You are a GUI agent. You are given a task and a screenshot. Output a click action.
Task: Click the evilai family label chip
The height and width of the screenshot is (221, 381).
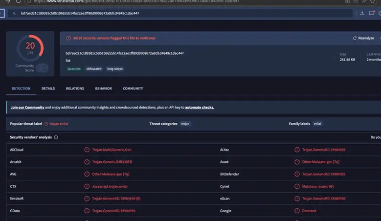[317, 124]
